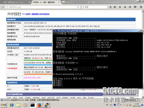Select IPv4 address 172.16.1.33 in cmd
The image size is (144, 108).
(103, 43)
